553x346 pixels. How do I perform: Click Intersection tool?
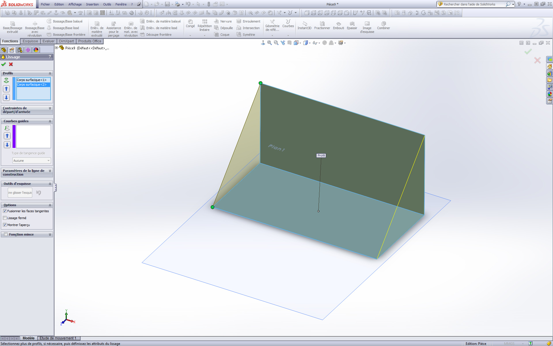click(x=248, y=28)
